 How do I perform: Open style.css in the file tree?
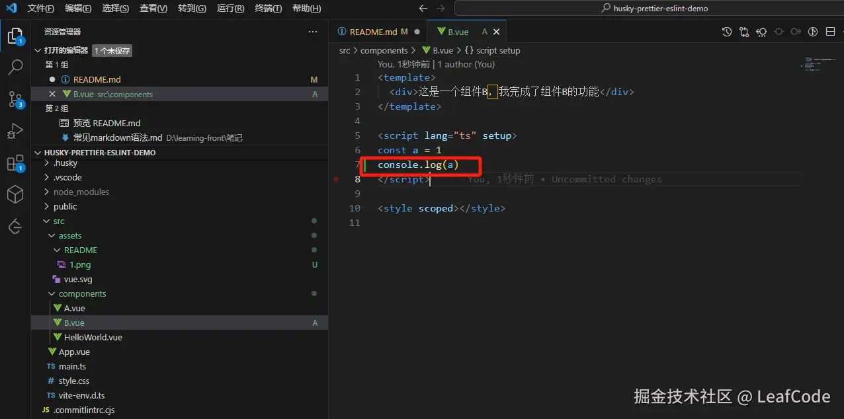[x=179, y=381]
